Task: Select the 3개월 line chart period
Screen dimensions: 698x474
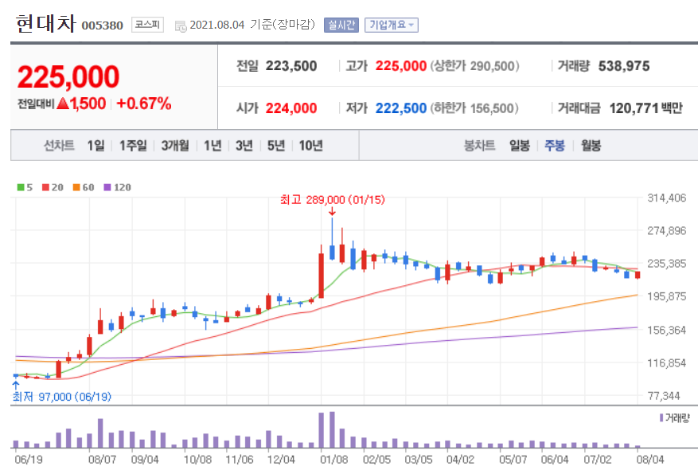Action: (x=175, y=145)
